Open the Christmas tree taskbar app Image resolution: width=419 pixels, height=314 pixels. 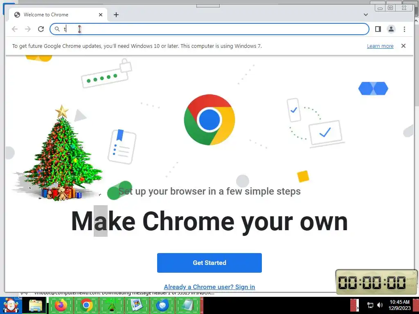point(111,305)
